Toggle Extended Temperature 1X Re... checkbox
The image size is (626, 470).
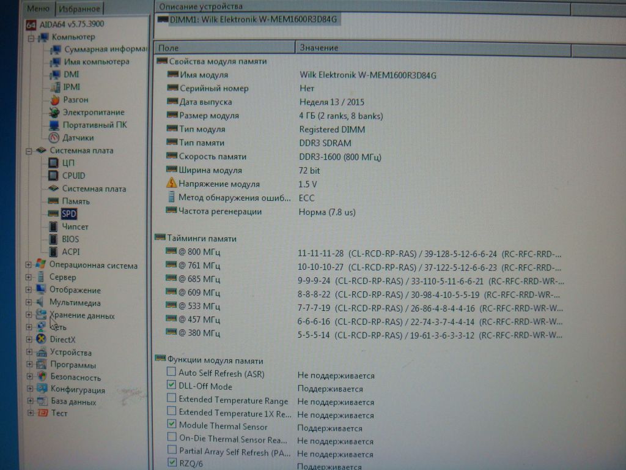click(x=171, y=411)
